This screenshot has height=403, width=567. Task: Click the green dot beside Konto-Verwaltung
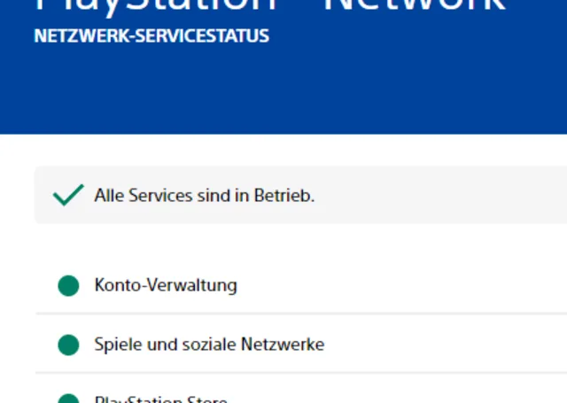68,285
